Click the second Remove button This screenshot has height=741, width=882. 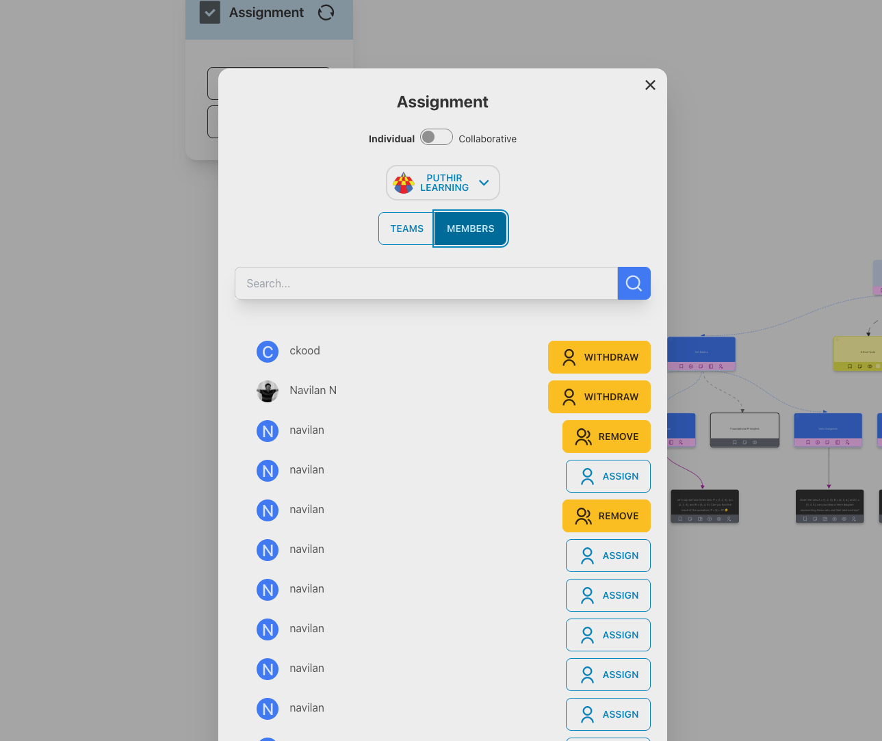(606, 516)
